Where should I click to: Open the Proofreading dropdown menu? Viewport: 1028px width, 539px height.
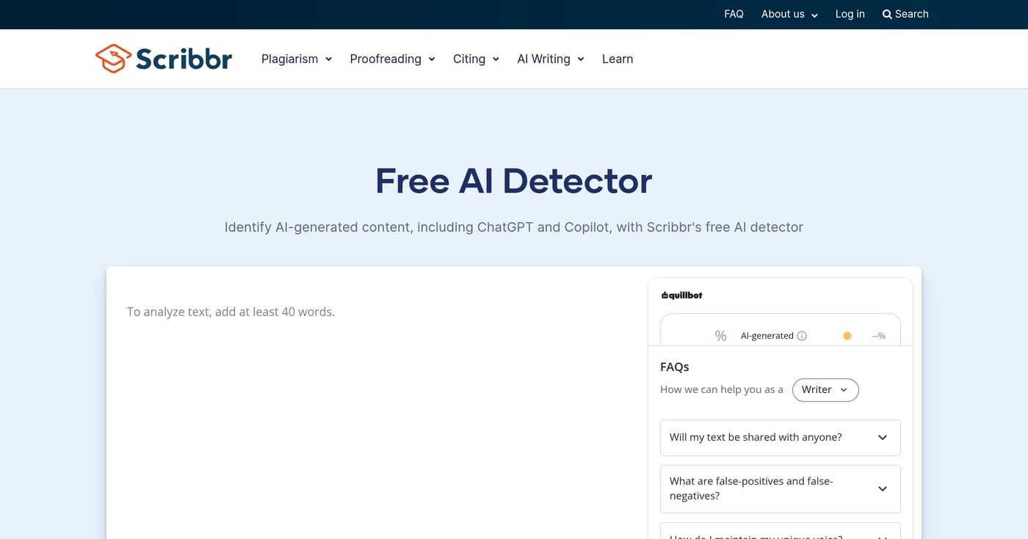click(392, 59)
